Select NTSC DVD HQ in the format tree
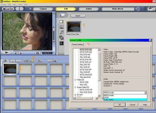The height and width of the screenshot is (113, 156). pos(86,49)
